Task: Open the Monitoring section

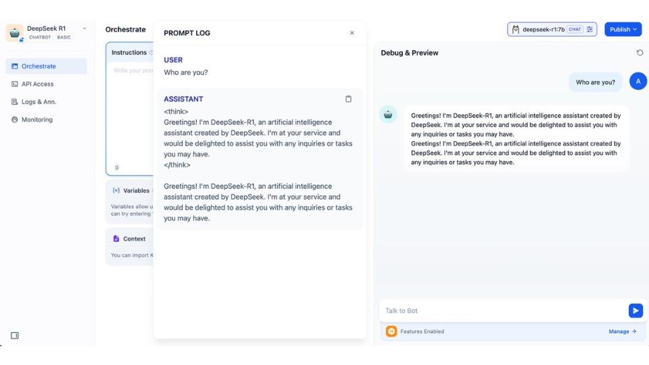Action: (47, 120)
